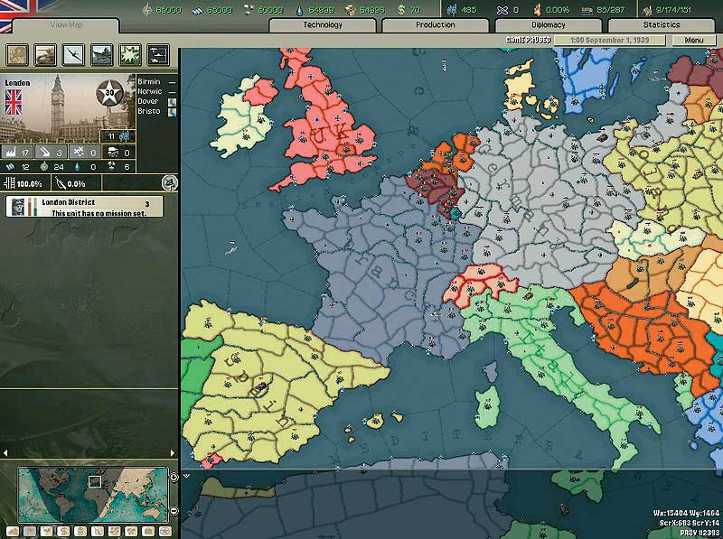723x539 pixels.
Task: Enable the economic dollar-sign map mode
Action: tap(63, 531)
